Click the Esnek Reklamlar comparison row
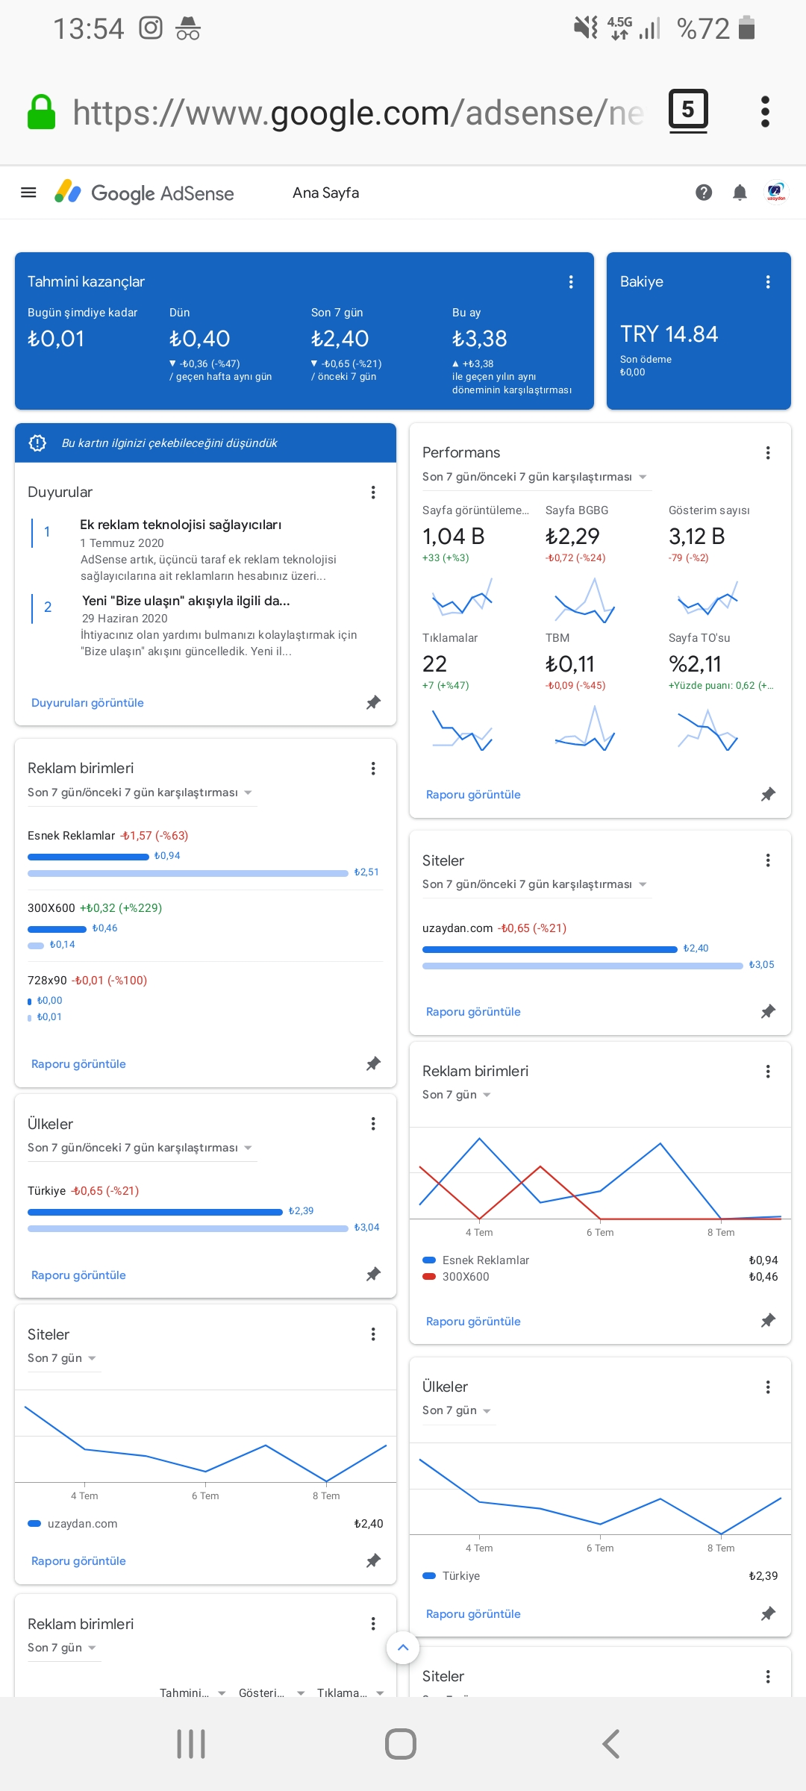The image size is (806, 1791). tap(204, 854)
